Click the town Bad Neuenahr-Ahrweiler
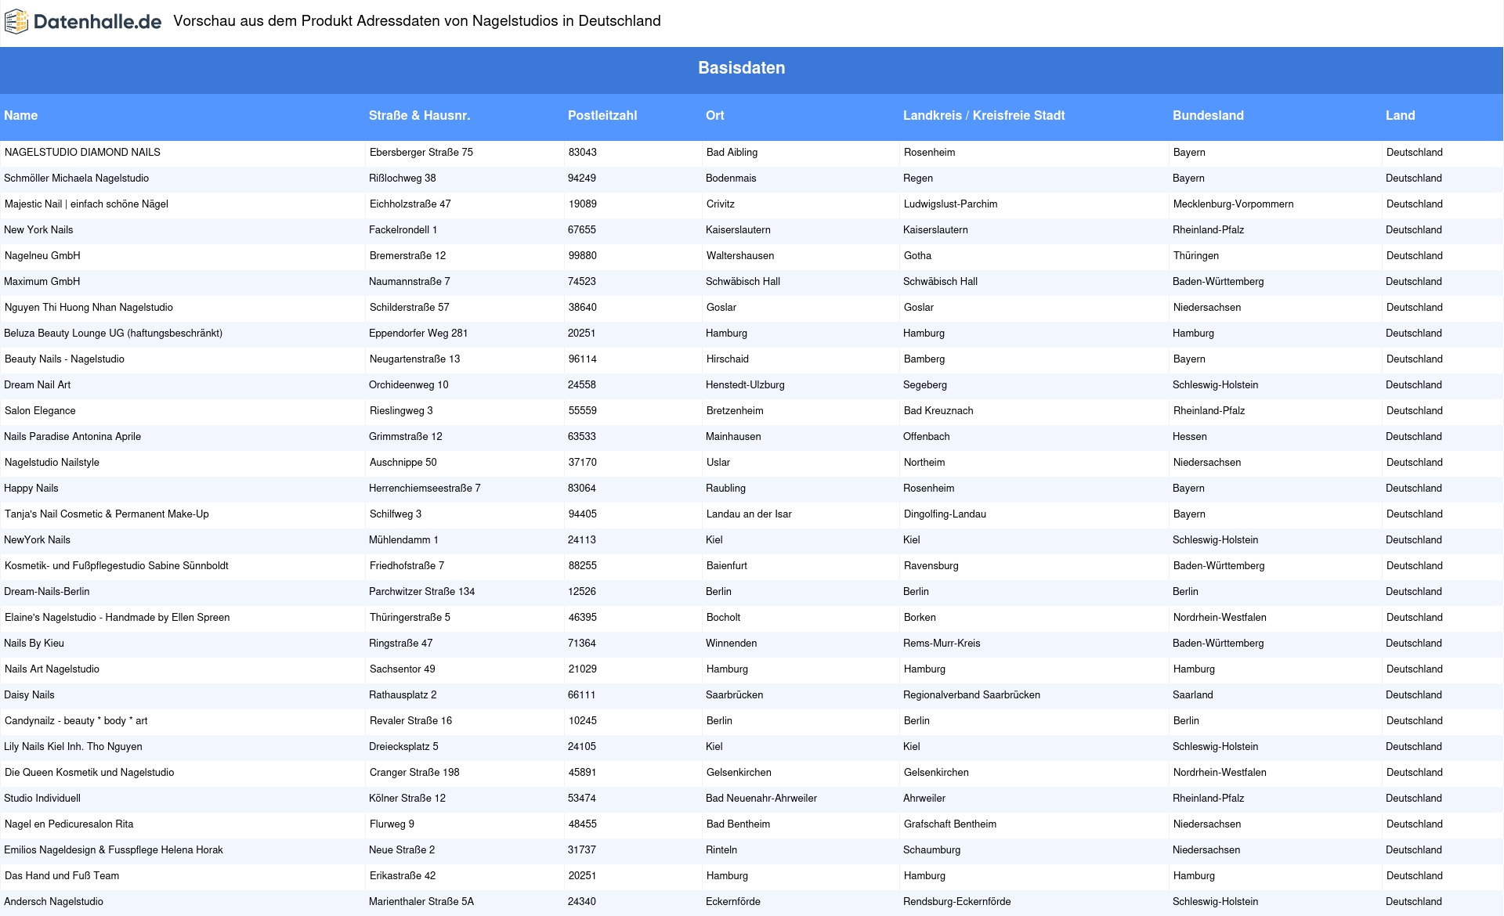This screenshot has width=1504, height=916. [x=761, y=799]
